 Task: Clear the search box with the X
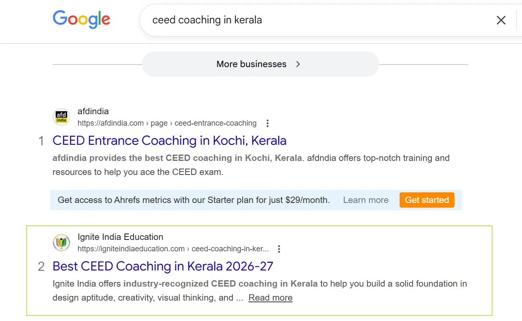pos(501,20)
